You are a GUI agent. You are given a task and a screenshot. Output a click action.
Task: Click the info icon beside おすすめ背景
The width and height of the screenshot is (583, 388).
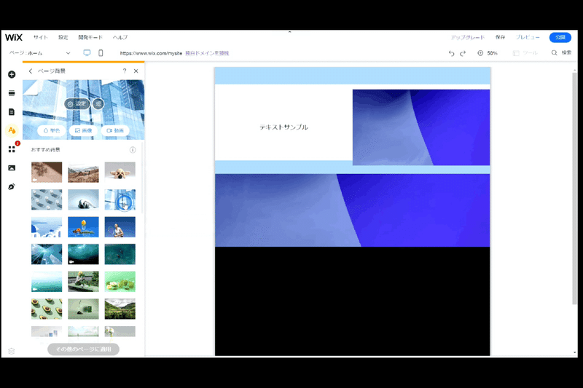coord(133,150)
